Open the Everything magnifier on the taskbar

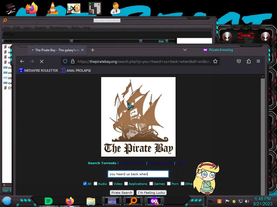133,201
